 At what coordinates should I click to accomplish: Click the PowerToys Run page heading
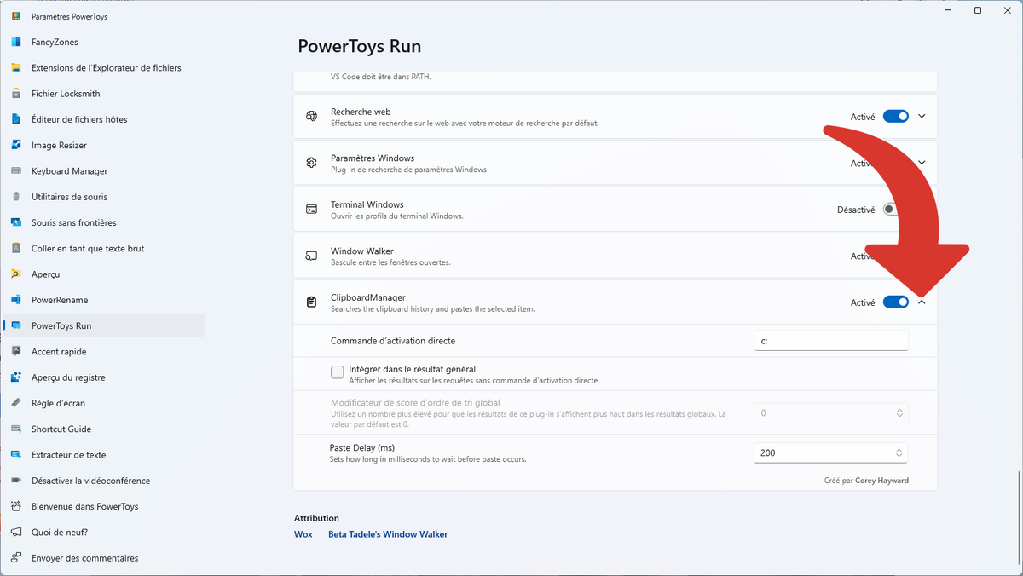pyautogui.click(x=360, y=46)
